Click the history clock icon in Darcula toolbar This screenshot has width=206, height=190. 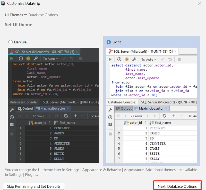pyautogui.click(x=21, y=59)
